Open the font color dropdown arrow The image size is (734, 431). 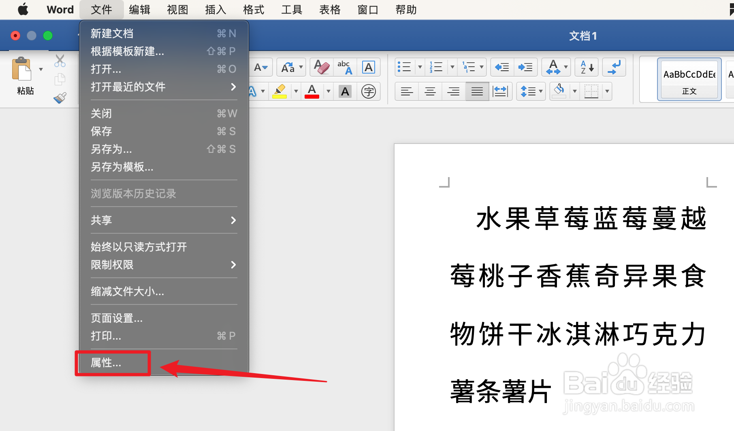point(328,91)
